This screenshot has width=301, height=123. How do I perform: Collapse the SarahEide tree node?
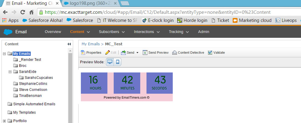(x=10, y=72)
